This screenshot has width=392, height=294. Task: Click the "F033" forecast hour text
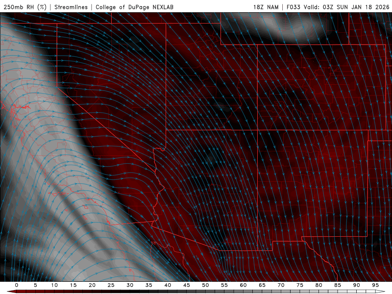[x=293, y=7]
